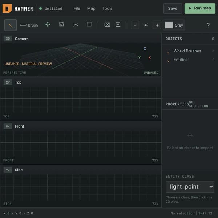Click the Side viewport title

click(19, 170)
